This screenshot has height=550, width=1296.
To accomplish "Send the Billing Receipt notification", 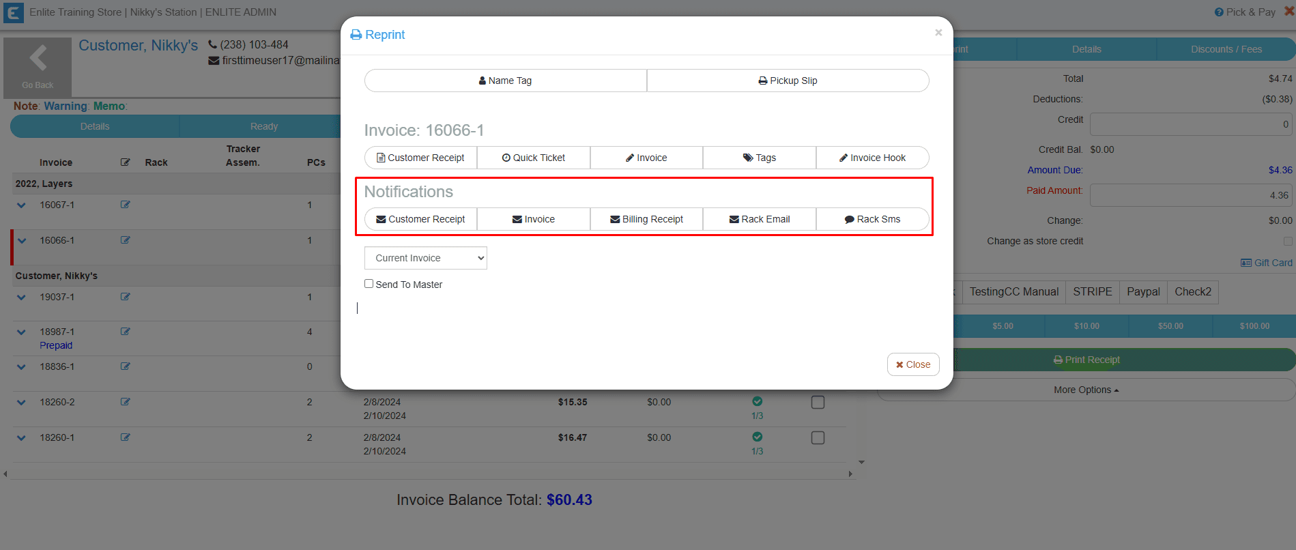I will 646,219.
